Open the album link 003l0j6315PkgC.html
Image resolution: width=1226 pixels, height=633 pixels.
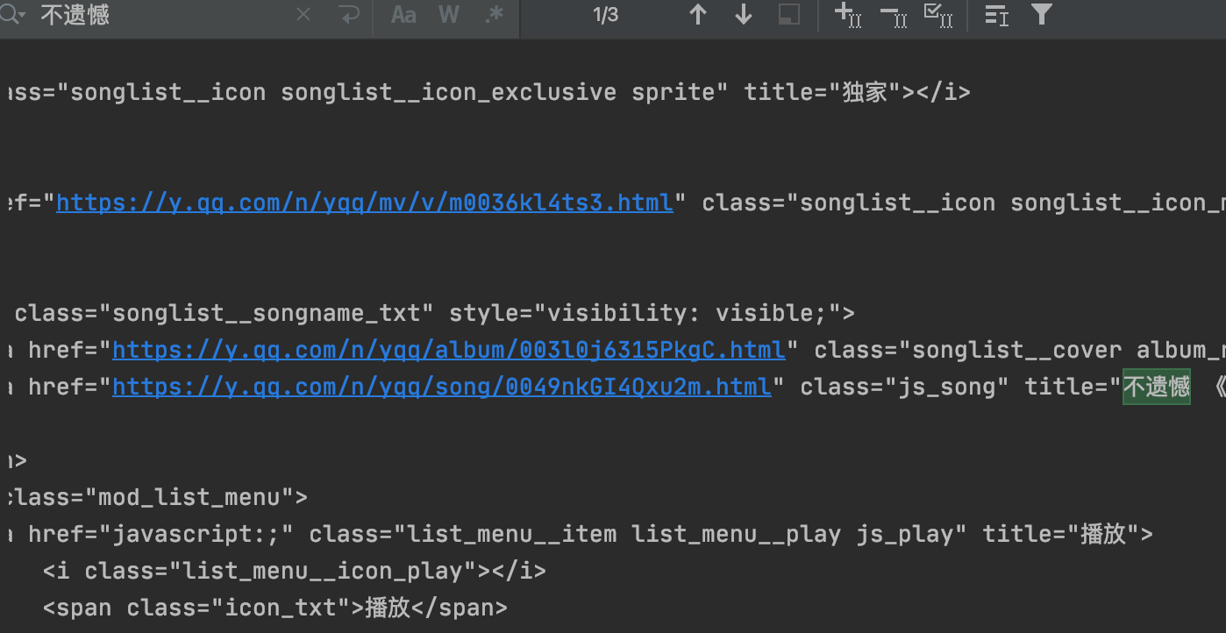click(x=448, y=349)
